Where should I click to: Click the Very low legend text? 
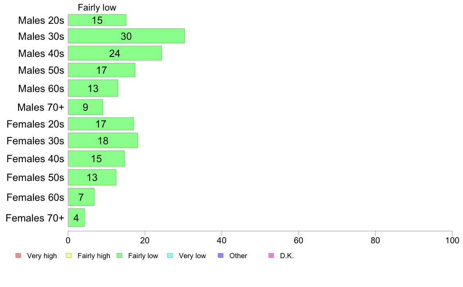pos(192,256)
